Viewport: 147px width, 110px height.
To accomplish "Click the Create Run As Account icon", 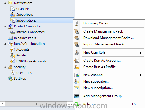I will (x=77, y=61).
